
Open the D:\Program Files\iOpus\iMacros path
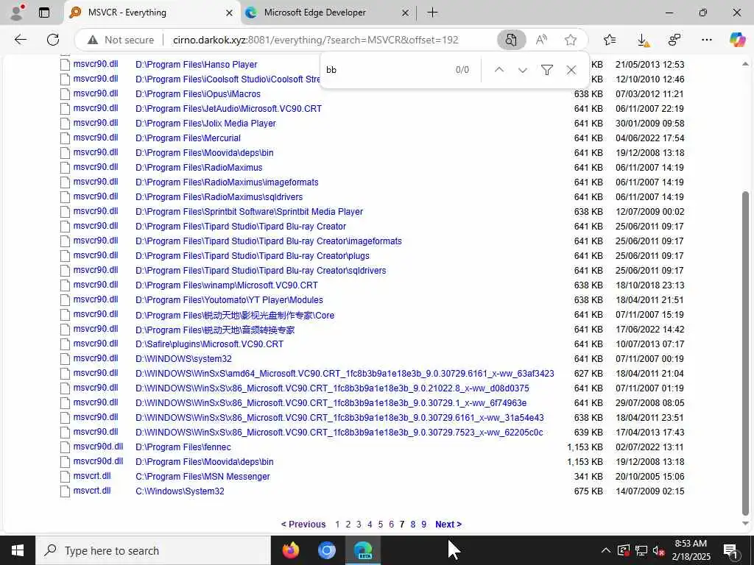198,93
